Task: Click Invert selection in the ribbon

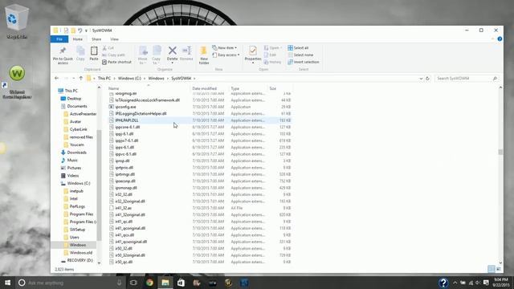Action: (x=304, y=62)
